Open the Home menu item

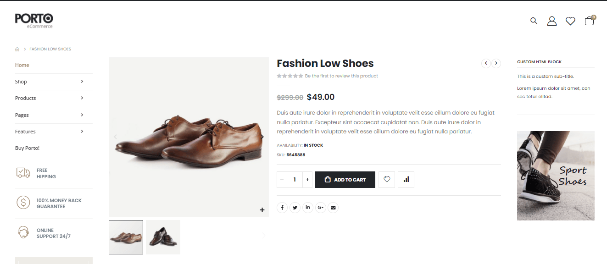click(22, 65)
